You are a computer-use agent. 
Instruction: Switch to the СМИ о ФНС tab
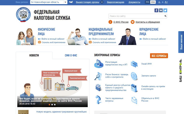point(71,55)
